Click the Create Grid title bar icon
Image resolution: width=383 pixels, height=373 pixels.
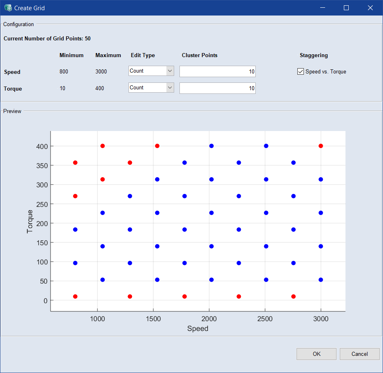(x=8, y=8)
